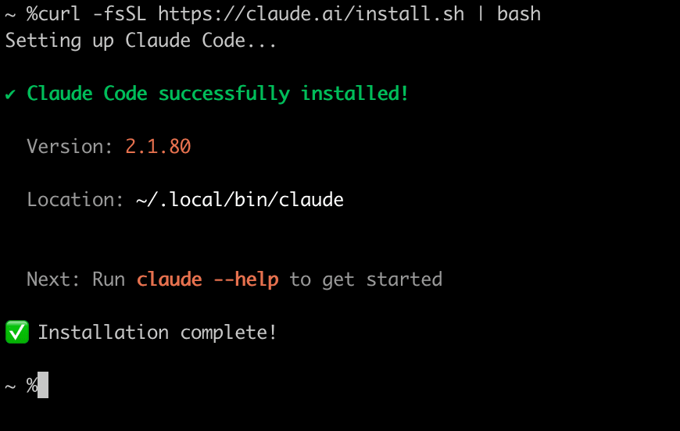Click the ~/.local/bin/claude install path

pyautogui.click(x=240, y=200)
